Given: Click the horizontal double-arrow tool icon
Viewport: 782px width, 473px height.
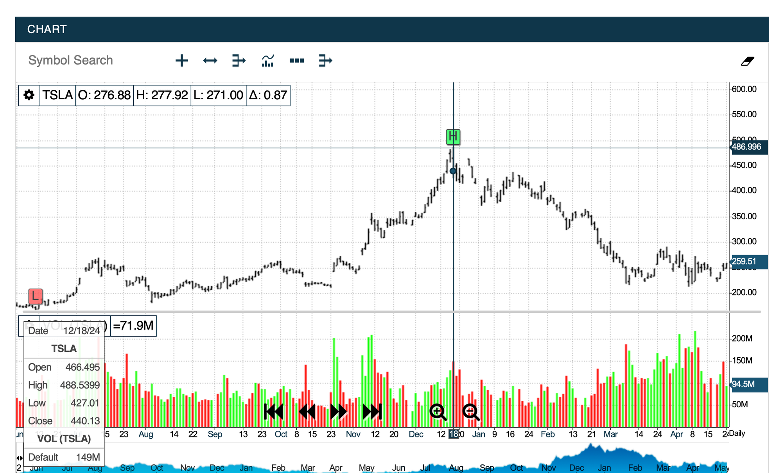Looking at the screenshot, I should [x=210, y=61].
